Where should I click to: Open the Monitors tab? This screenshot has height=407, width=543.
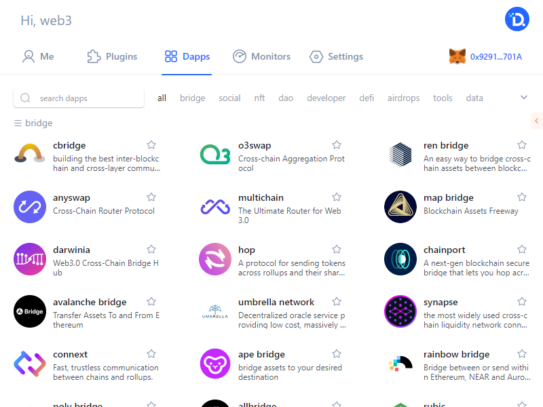(x=261, y=56)
